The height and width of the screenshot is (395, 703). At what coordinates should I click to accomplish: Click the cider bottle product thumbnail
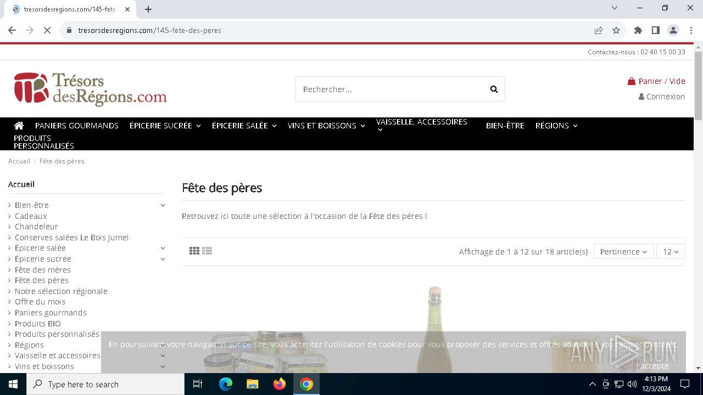pyautogui.click(x=434, y=329)
